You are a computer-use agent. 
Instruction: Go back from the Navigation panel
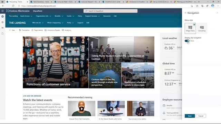[186, 13]
